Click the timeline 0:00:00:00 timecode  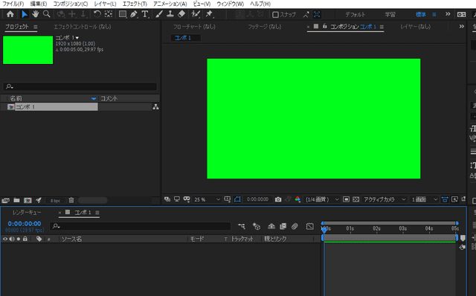[x=25, y=224]
